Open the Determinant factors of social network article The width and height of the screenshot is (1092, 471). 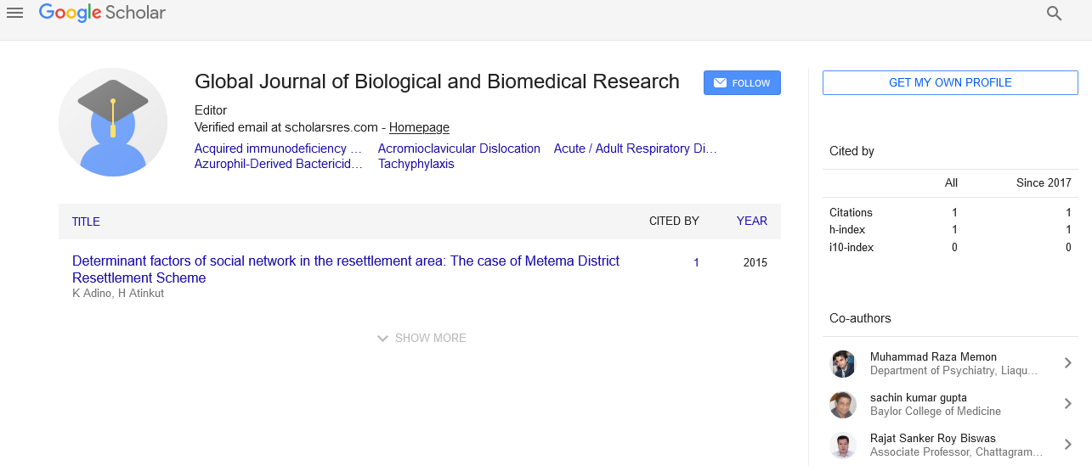coord(346,269)
